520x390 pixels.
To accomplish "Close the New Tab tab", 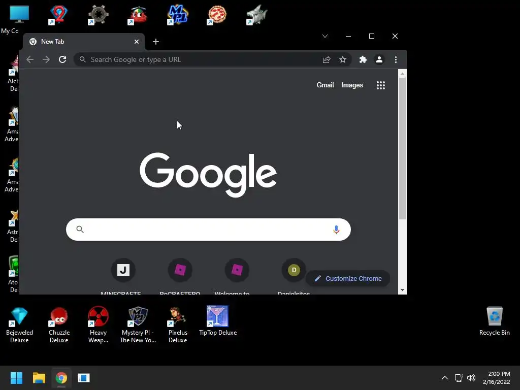I will tap(136, 42).
